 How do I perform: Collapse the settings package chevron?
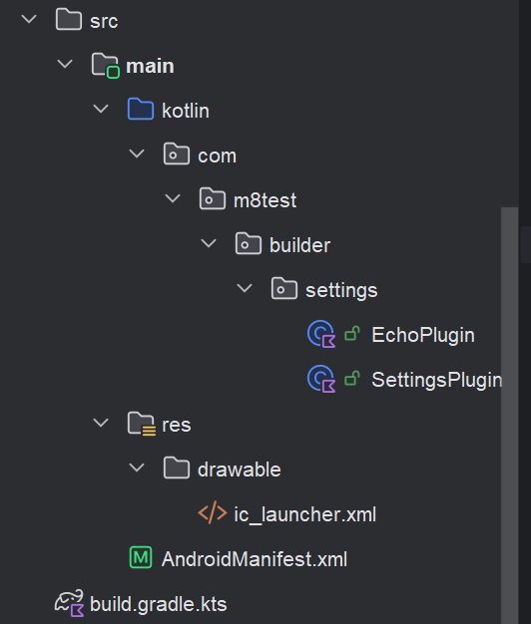(245, 288)
